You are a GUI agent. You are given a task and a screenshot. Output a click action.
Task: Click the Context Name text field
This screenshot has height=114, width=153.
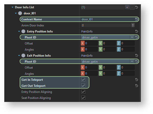tap(108, 19)
